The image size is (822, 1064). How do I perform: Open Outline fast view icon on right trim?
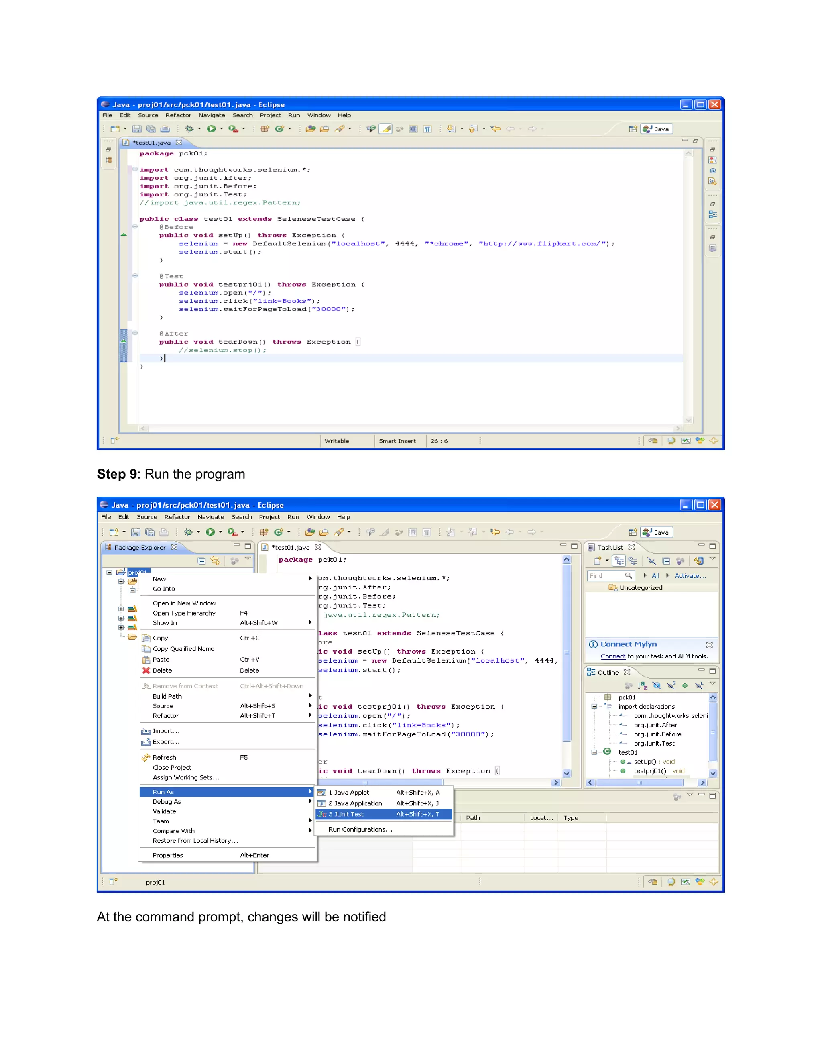coord(712,215)
